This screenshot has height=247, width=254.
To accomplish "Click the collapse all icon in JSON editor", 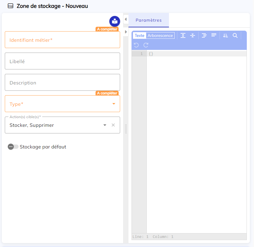I will click(193, 35).
